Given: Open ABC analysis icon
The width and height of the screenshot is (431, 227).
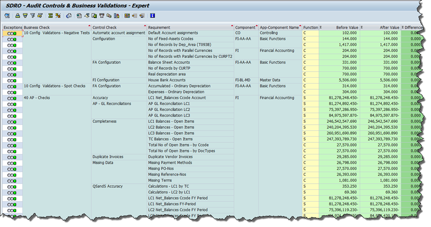Looking at the screenshot, I should (x=109, y=16).
